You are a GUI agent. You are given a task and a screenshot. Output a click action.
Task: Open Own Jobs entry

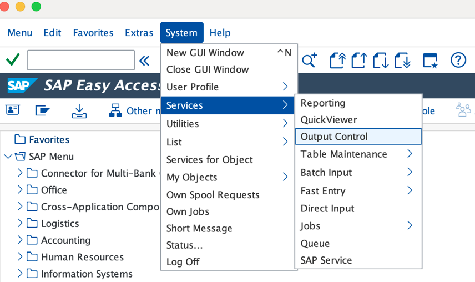click(228, 211)
